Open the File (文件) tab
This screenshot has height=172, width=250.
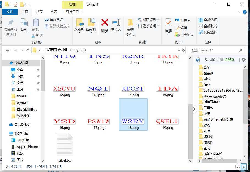(x=10, y=12)
